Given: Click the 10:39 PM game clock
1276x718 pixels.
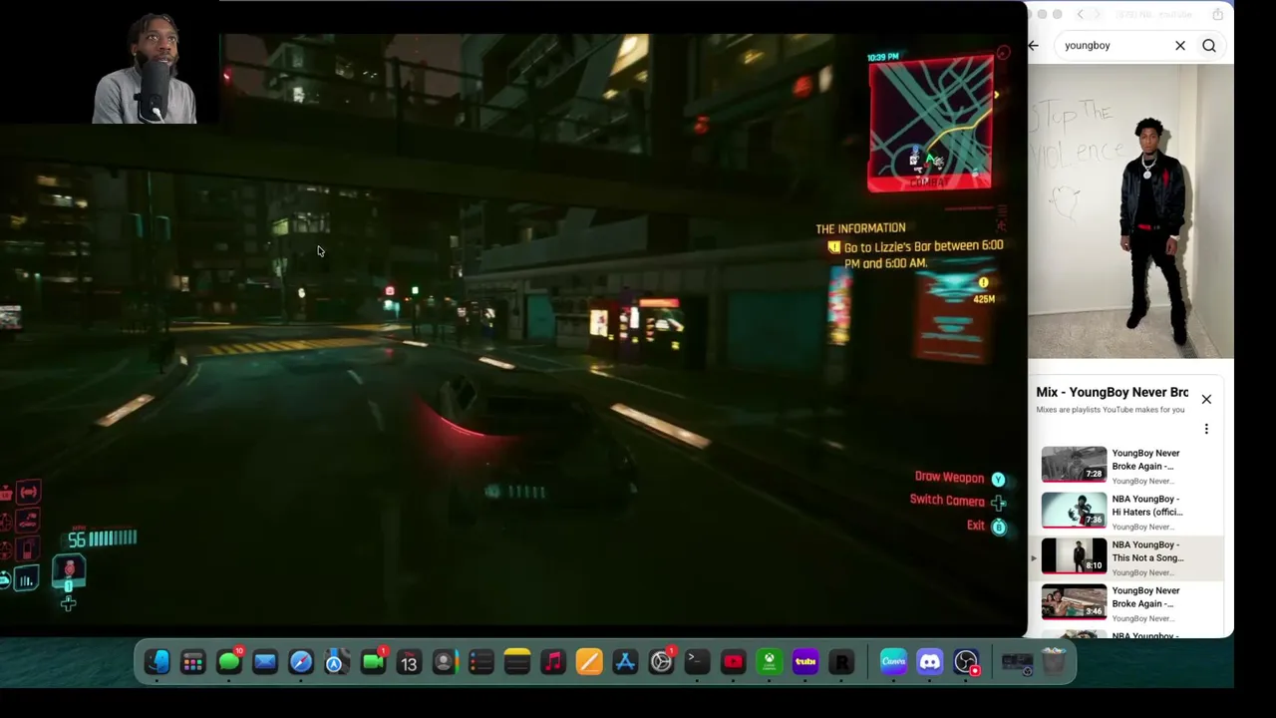Looking at the screenshot, I should tap(882, 57).
